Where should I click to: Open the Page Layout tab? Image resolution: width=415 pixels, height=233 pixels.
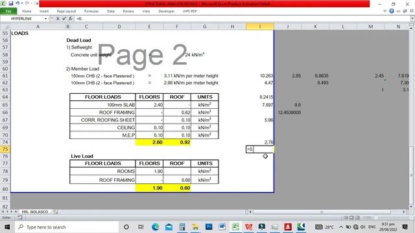(66, 12)
